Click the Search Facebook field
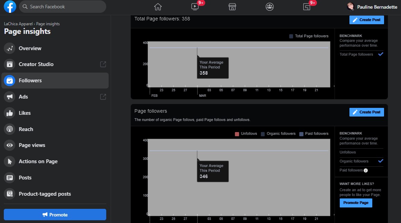This screenshot has height=223, width=401. click(63, 7)
